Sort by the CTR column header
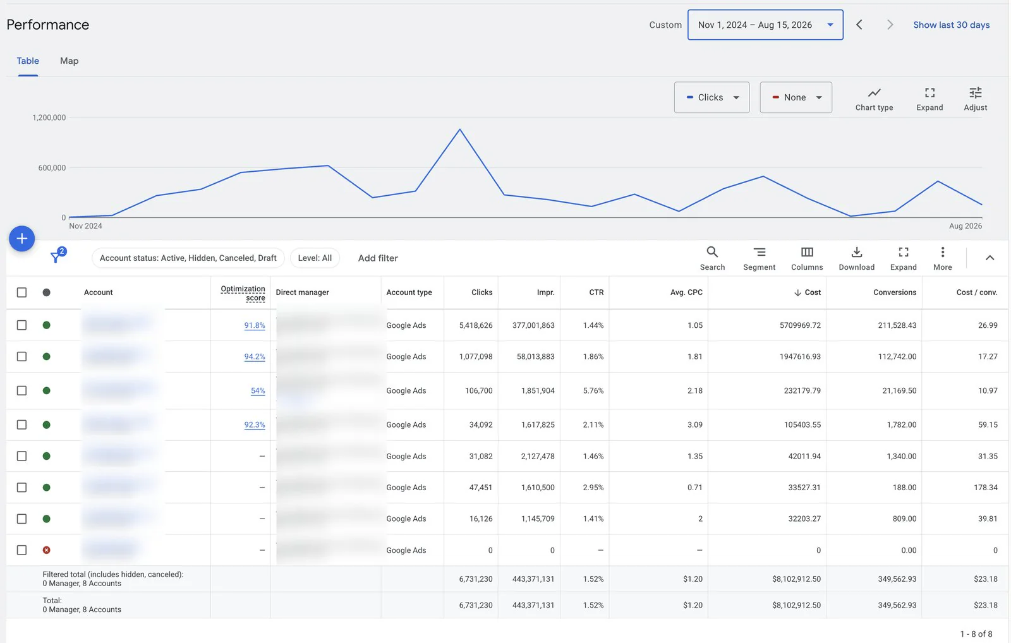 click(x=596, y=292)
